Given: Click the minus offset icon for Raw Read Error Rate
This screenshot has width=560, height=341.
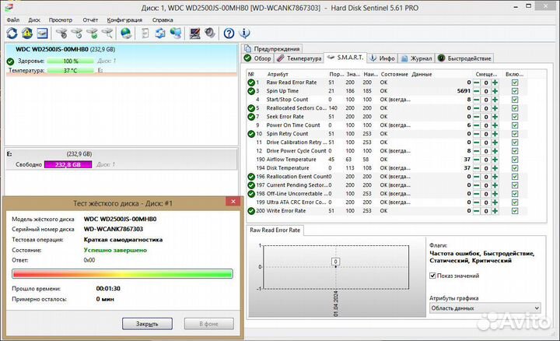Looking at the screenshot, I should coord(477,82).
